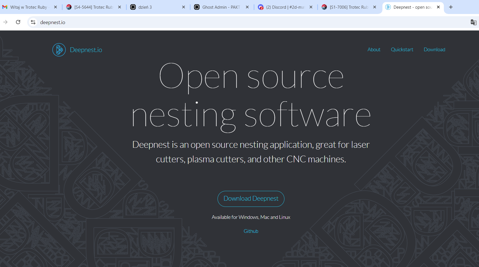Click the Trotec favicon on [S4-5644] tab
This screenshot has width=479, height=267.
[x=69, y=7]
